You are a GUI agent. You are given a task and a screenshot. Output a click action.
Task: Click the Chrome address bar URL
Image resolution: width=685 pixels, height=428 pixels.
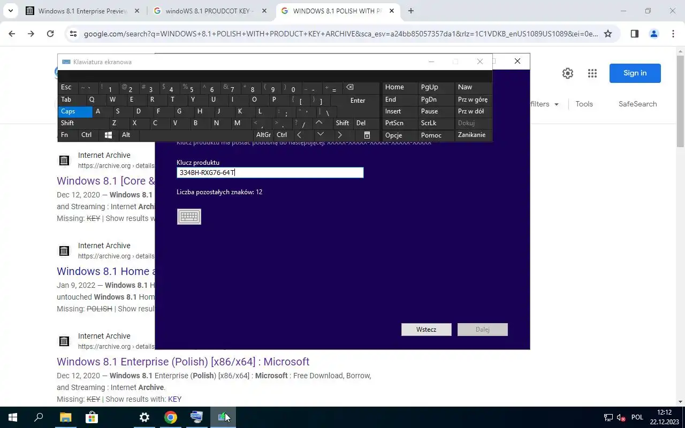[x=341, y=34]
